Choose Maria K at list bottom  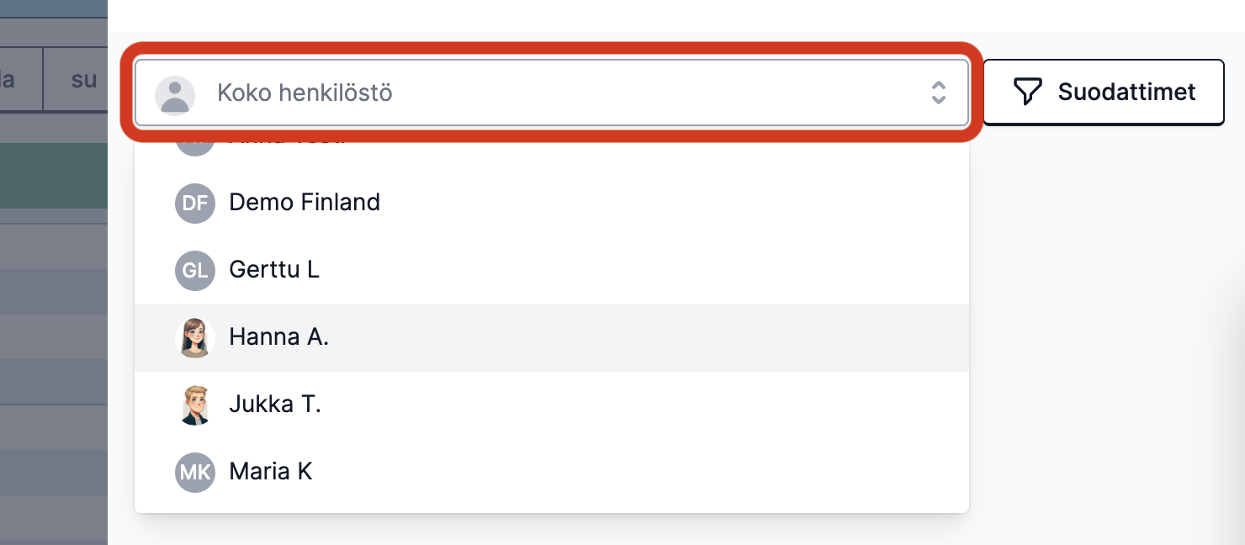[x=552, y=472]
